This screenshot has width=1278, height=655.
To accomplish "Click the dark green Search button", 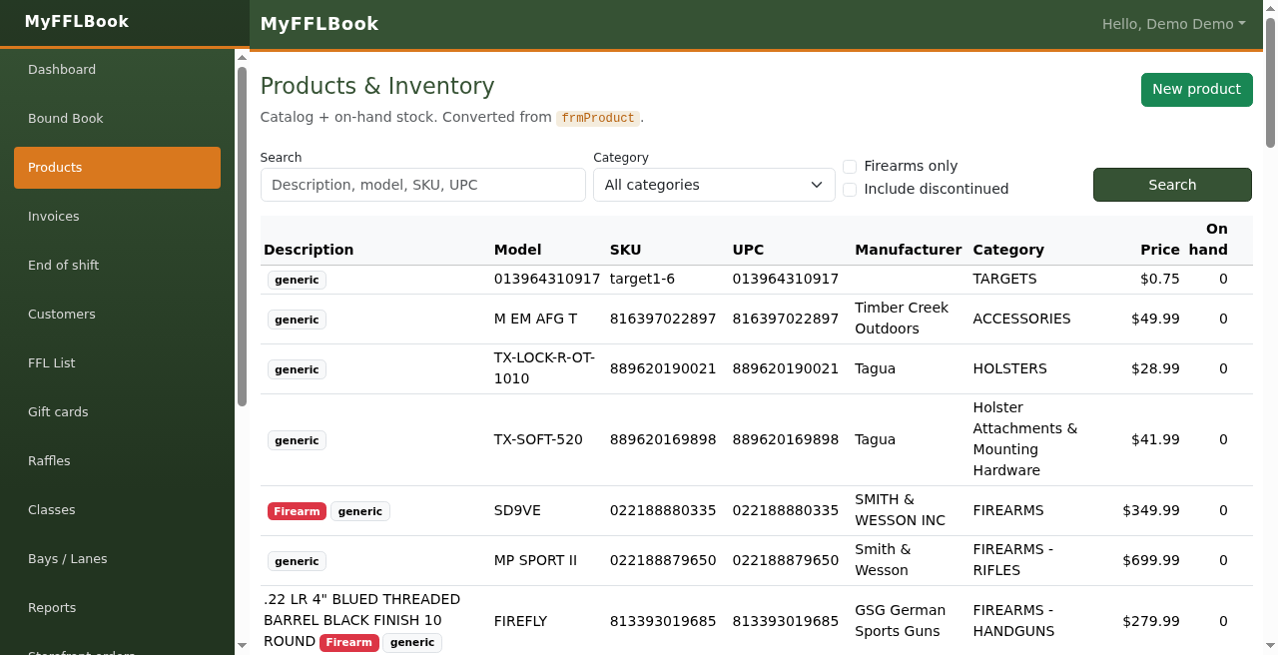I will pyautogui.click(x=1172, y=185).
